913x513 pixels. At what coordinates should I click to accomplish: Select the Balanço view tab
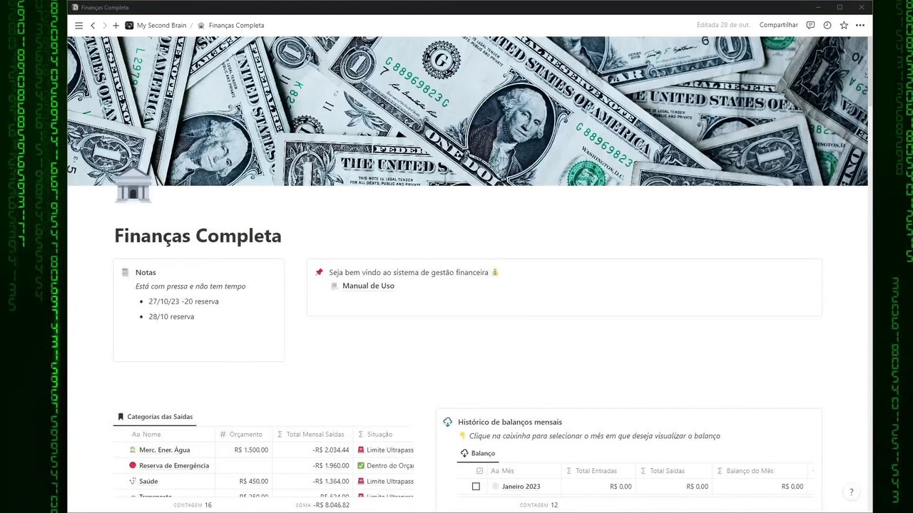point(478,453)
